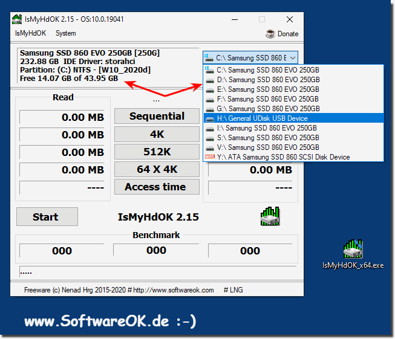Click the Windows drive icon beside C:\ entry
Image resolution: width=395 pixels, height=339 pixels.
209,69
